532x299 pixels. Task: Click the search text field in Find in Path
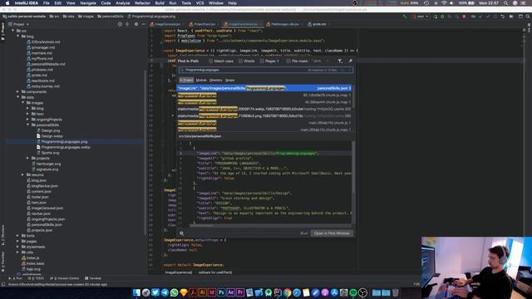(266, 70)
